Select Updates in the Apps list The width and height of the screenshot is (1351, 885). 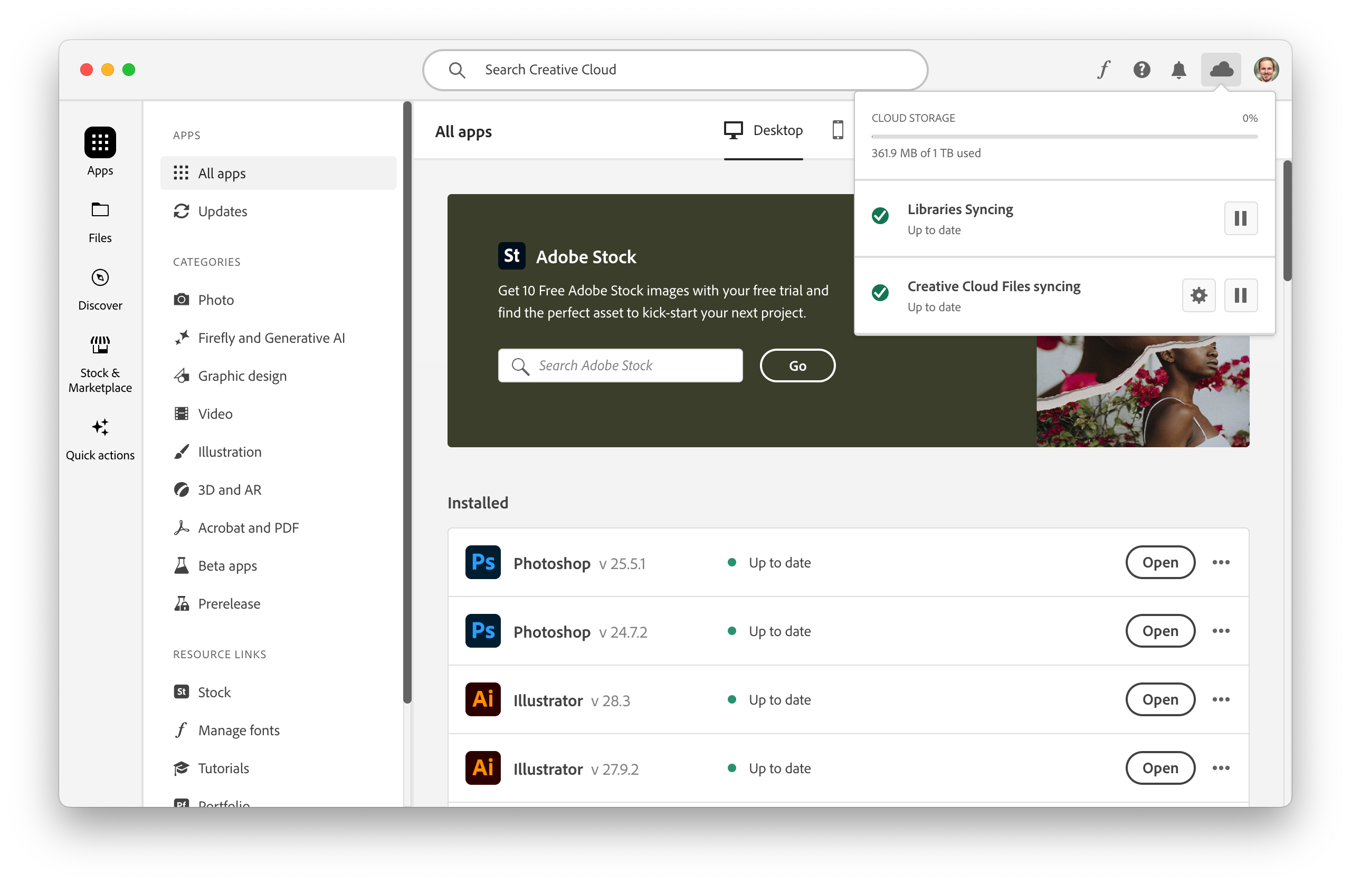pos(222,211)
